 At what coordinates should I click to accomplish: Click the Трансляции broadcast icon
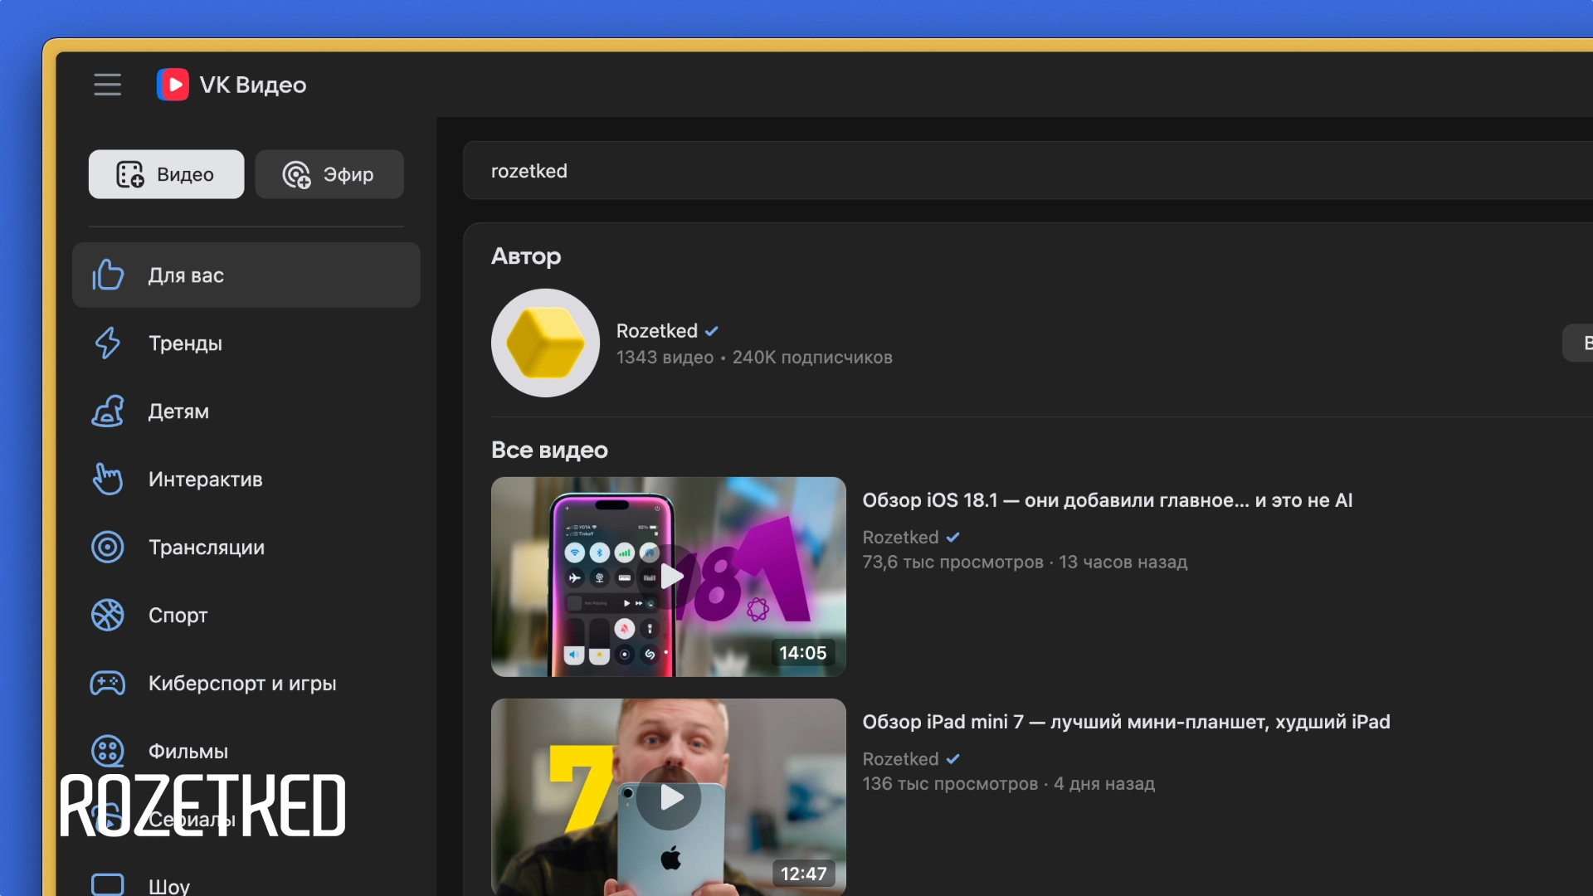pos(108,547)
